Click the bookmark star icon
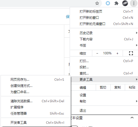This screenshot has width=138, height=127. click(97, 3)
